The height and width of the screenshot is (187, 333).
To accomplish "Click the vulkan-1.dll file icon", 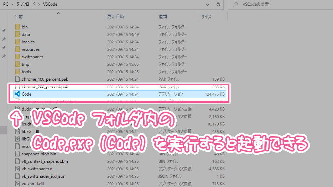I will click(x=17, y=183).
